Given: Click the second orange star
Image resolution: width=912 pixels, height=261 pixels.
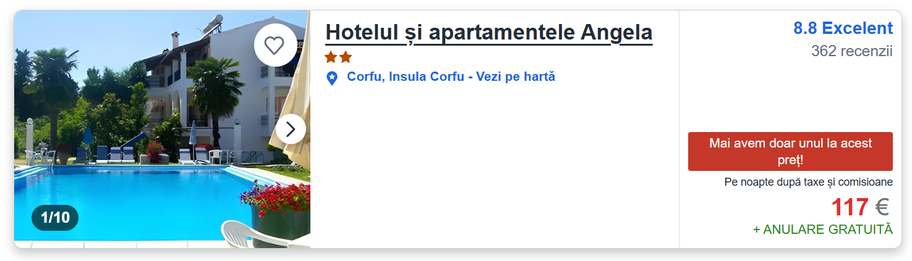Looking at the screenshot, I should click(x=346, y=57).
